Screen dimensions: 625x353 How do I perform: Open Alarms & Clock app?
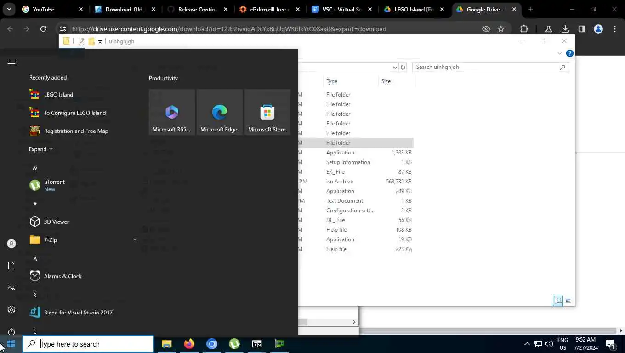point(62,276)
